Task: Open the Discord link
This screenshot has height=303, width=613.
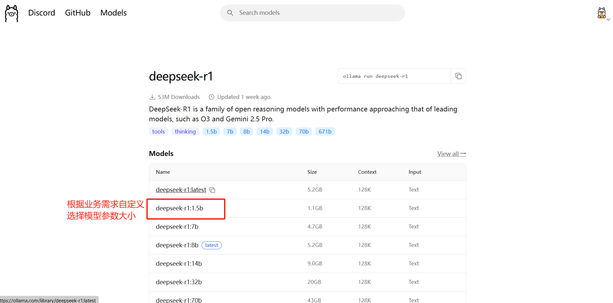Action: click(42, 13)
